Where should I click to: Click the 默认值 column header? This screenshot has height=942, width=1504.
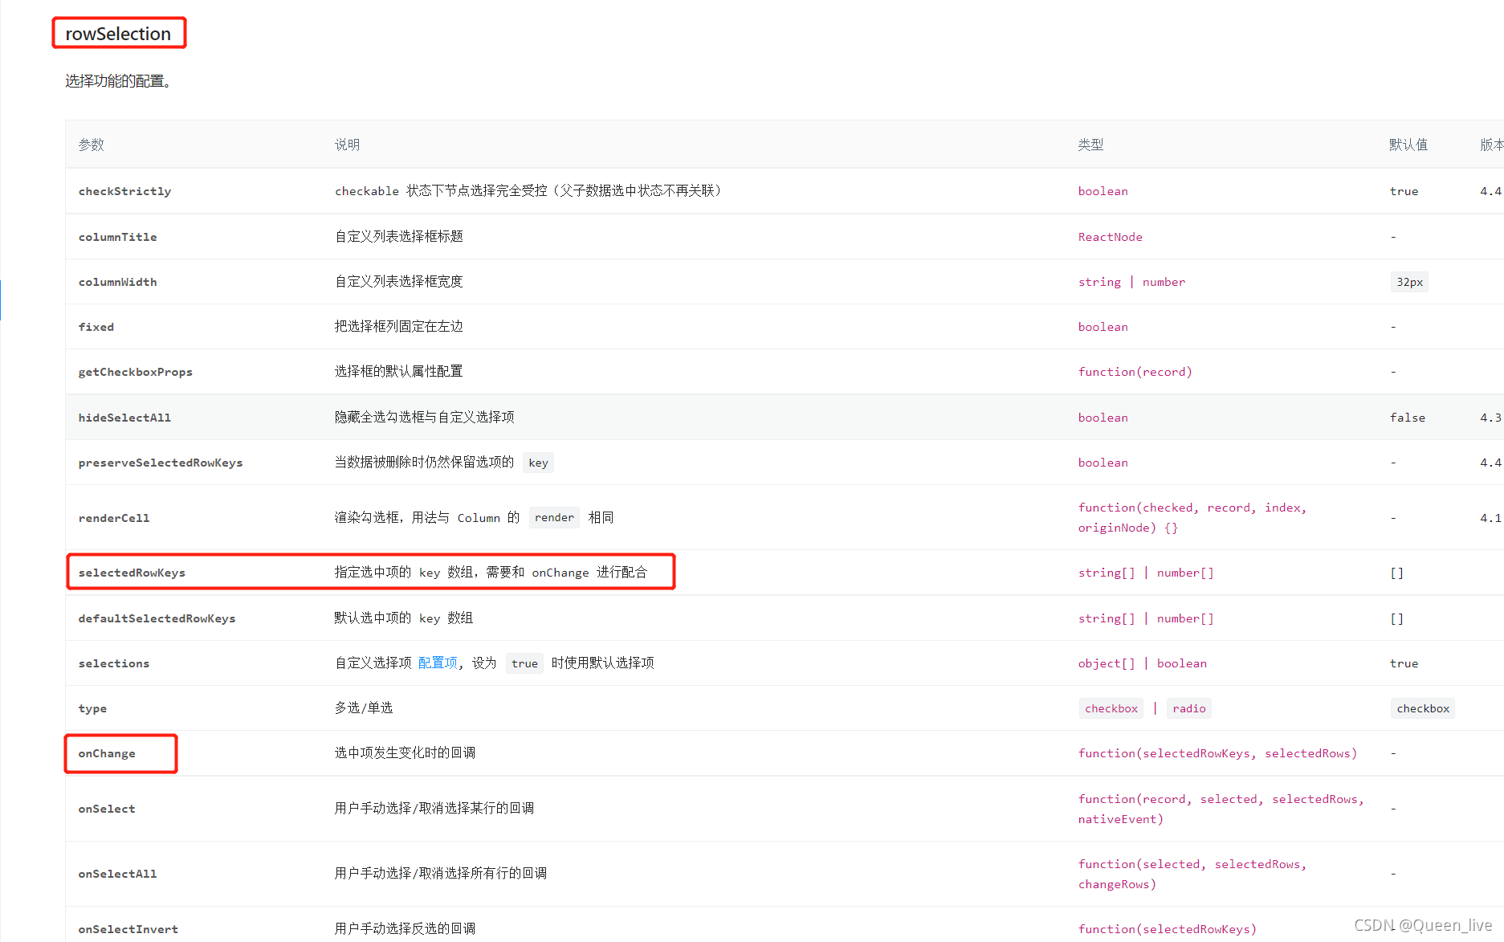(x=1409, y=145)
